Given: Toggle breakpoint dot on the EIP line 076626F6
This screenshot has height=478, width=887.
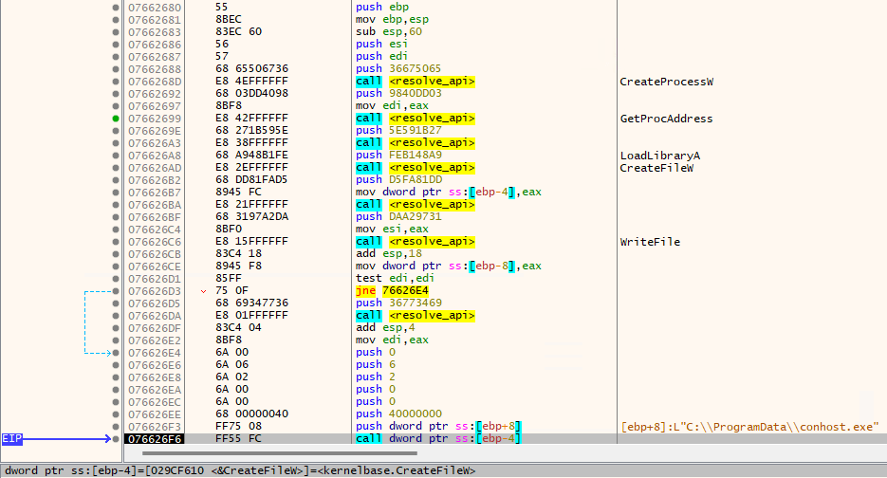Looking at the screenshot, I should pyautogui.click(x=116, y=439).
